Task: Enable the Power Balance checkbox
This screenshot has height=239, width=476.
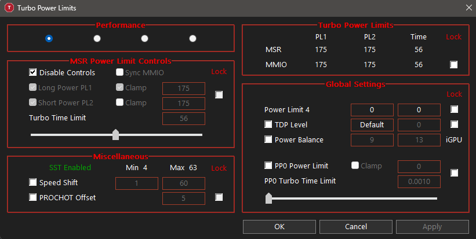Action: tap(268, 139)
